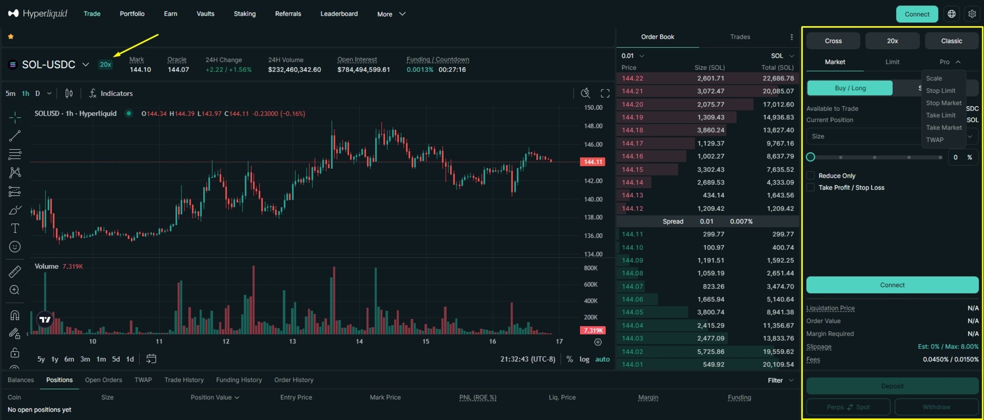Screen dimensions: 984x420
Task: Toggle log scale on chart
Action: pos(584,359)
